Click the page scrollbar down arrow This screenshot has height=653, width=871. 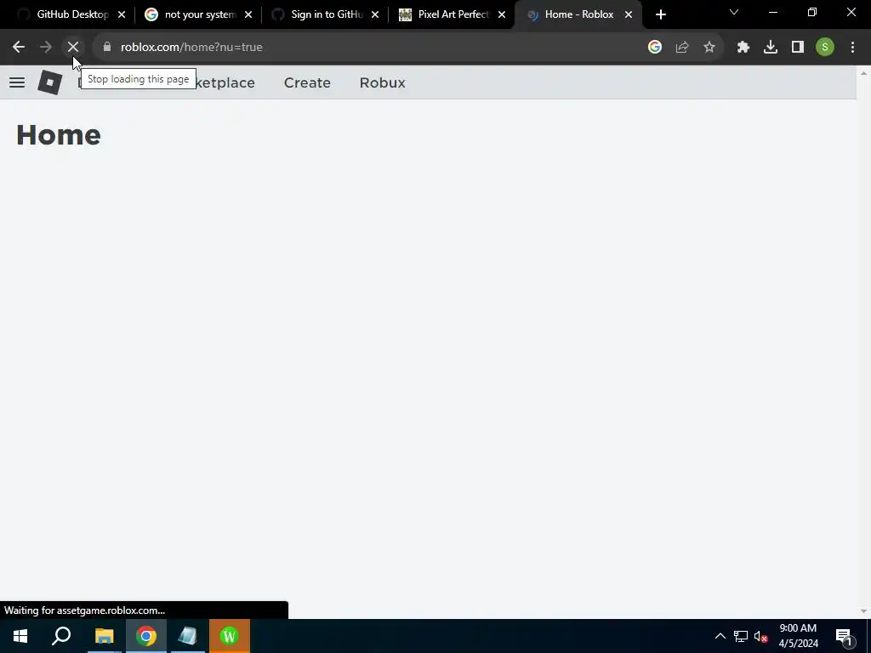(x=863, y=611)
